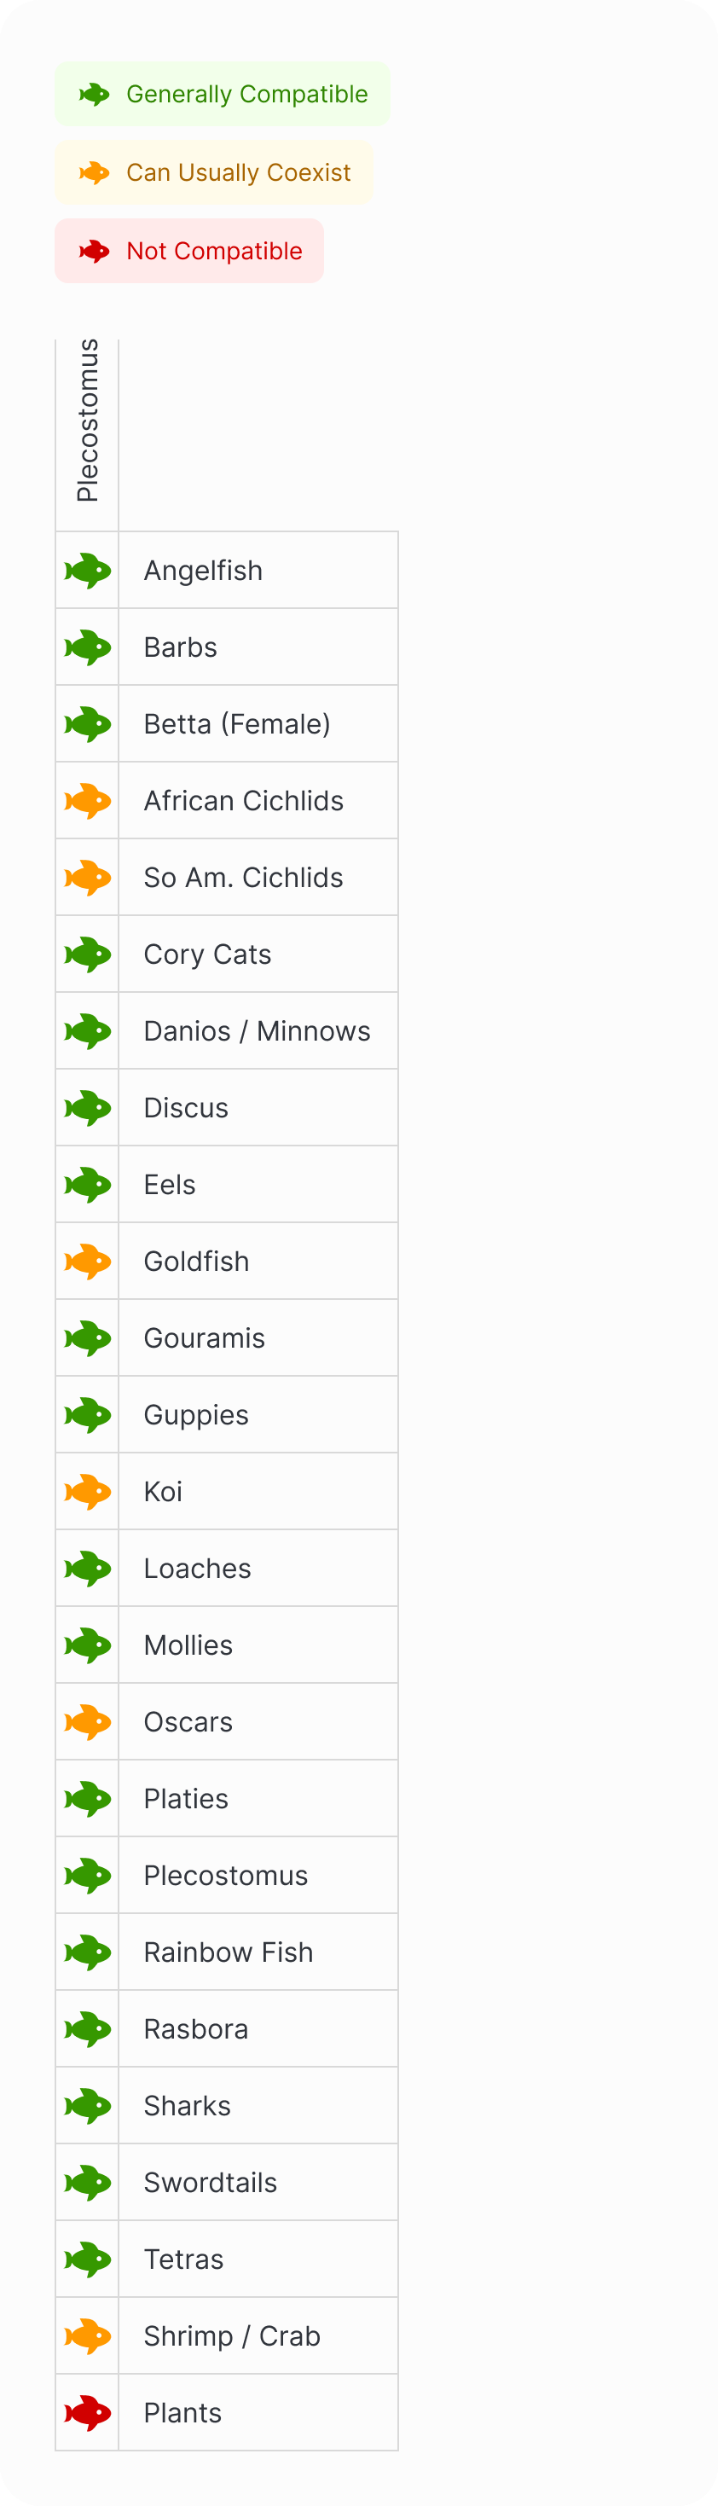Click the Swordtails row label
This screenshot has height=2506, width=718.
(x=210, y=2182)
